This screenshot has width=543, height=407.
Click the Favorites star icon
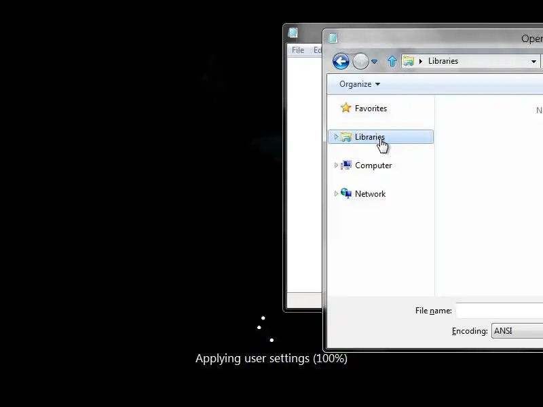click(345, 108)
